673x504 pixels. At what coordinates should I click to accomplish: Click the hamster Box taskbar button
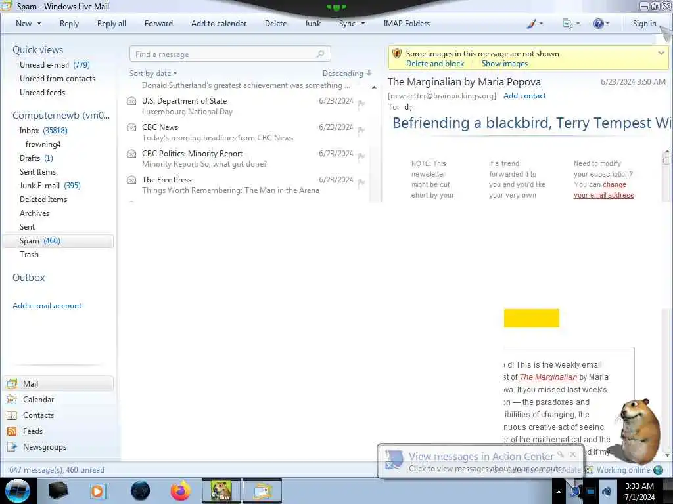(221, 491)
